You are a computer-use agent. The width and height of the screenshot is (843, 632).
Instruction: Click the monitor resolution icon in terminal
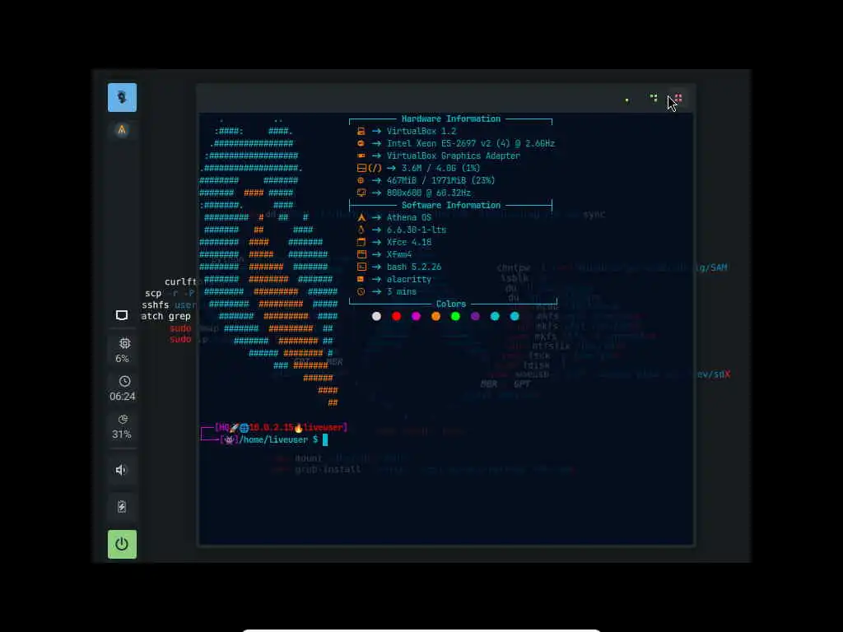[x=361, y=193]
